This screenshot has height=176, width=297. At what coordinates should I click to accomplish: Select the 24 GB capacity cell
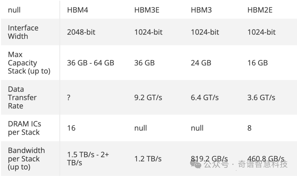pos(201,63)
